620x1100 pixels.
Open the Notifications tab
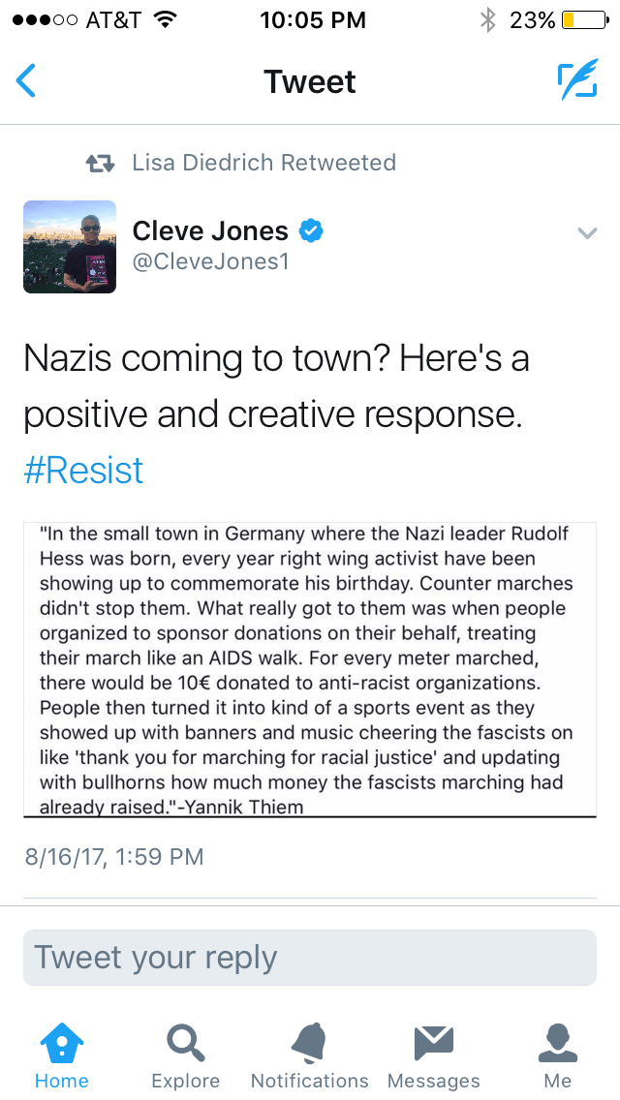[x=310, y=1055]
